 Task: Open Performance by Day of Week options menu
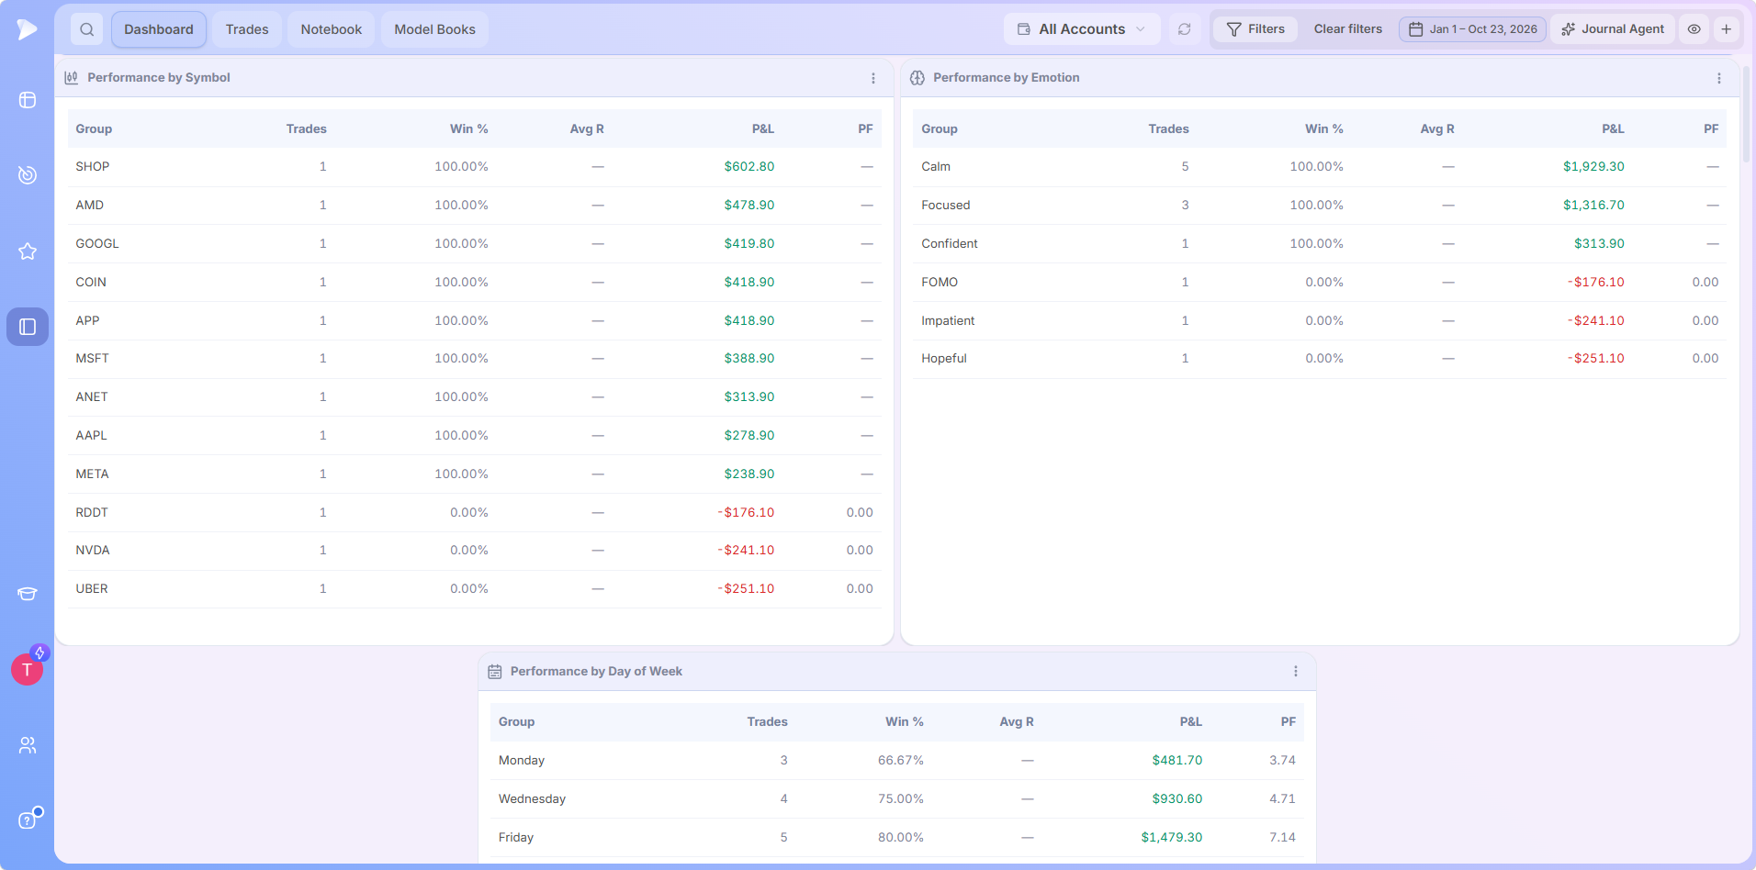[x=1296, y=672]
